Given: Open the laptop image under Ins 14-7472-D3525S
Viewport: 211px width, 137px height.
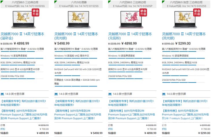Looking at the screenshot, I should tap(185, 20).
